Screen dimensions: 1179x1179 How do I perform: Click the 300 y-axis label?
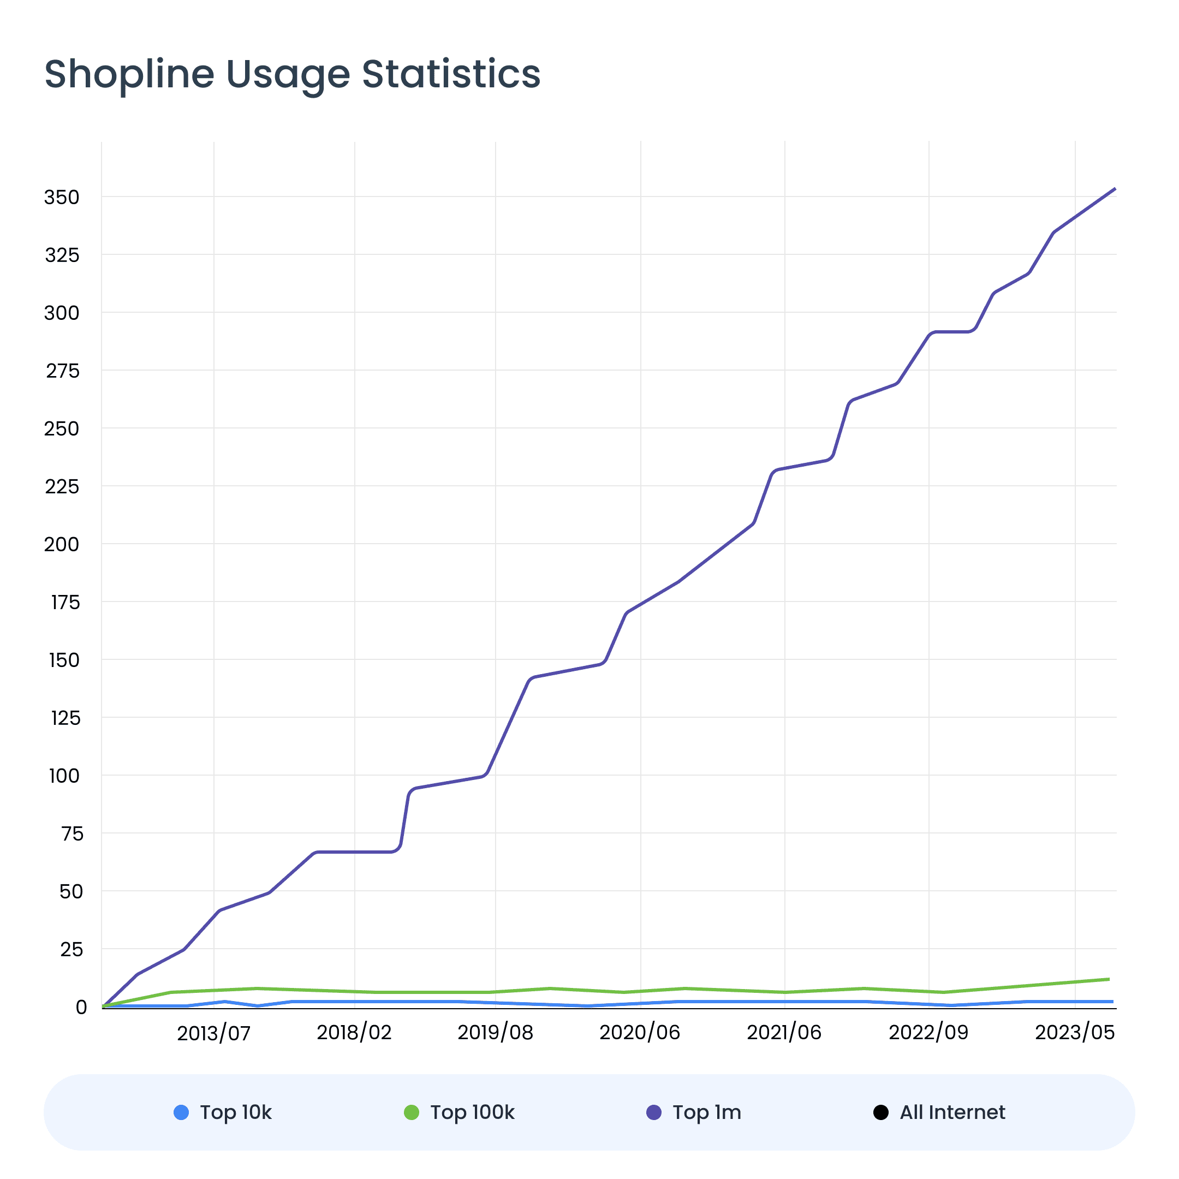[x=62, y=313]
